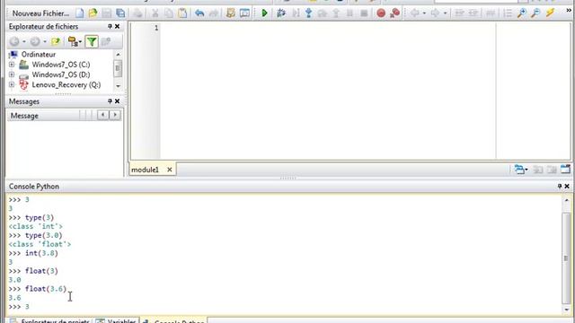
Task: Maximize the editor with the window icon
Action: pos(565,170)
